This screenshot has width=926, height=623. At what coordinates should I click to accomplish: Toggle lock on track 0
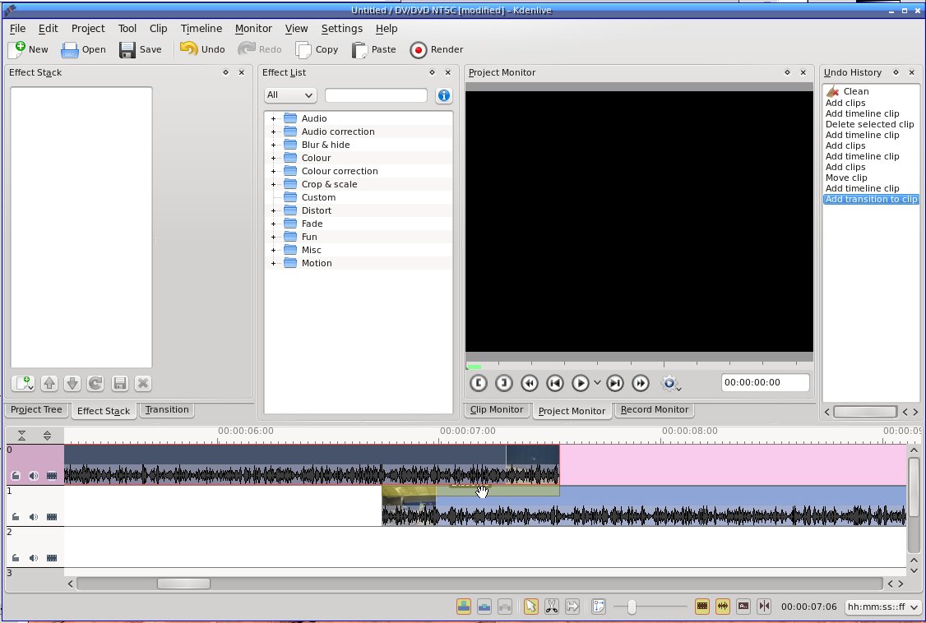(16, 476)
